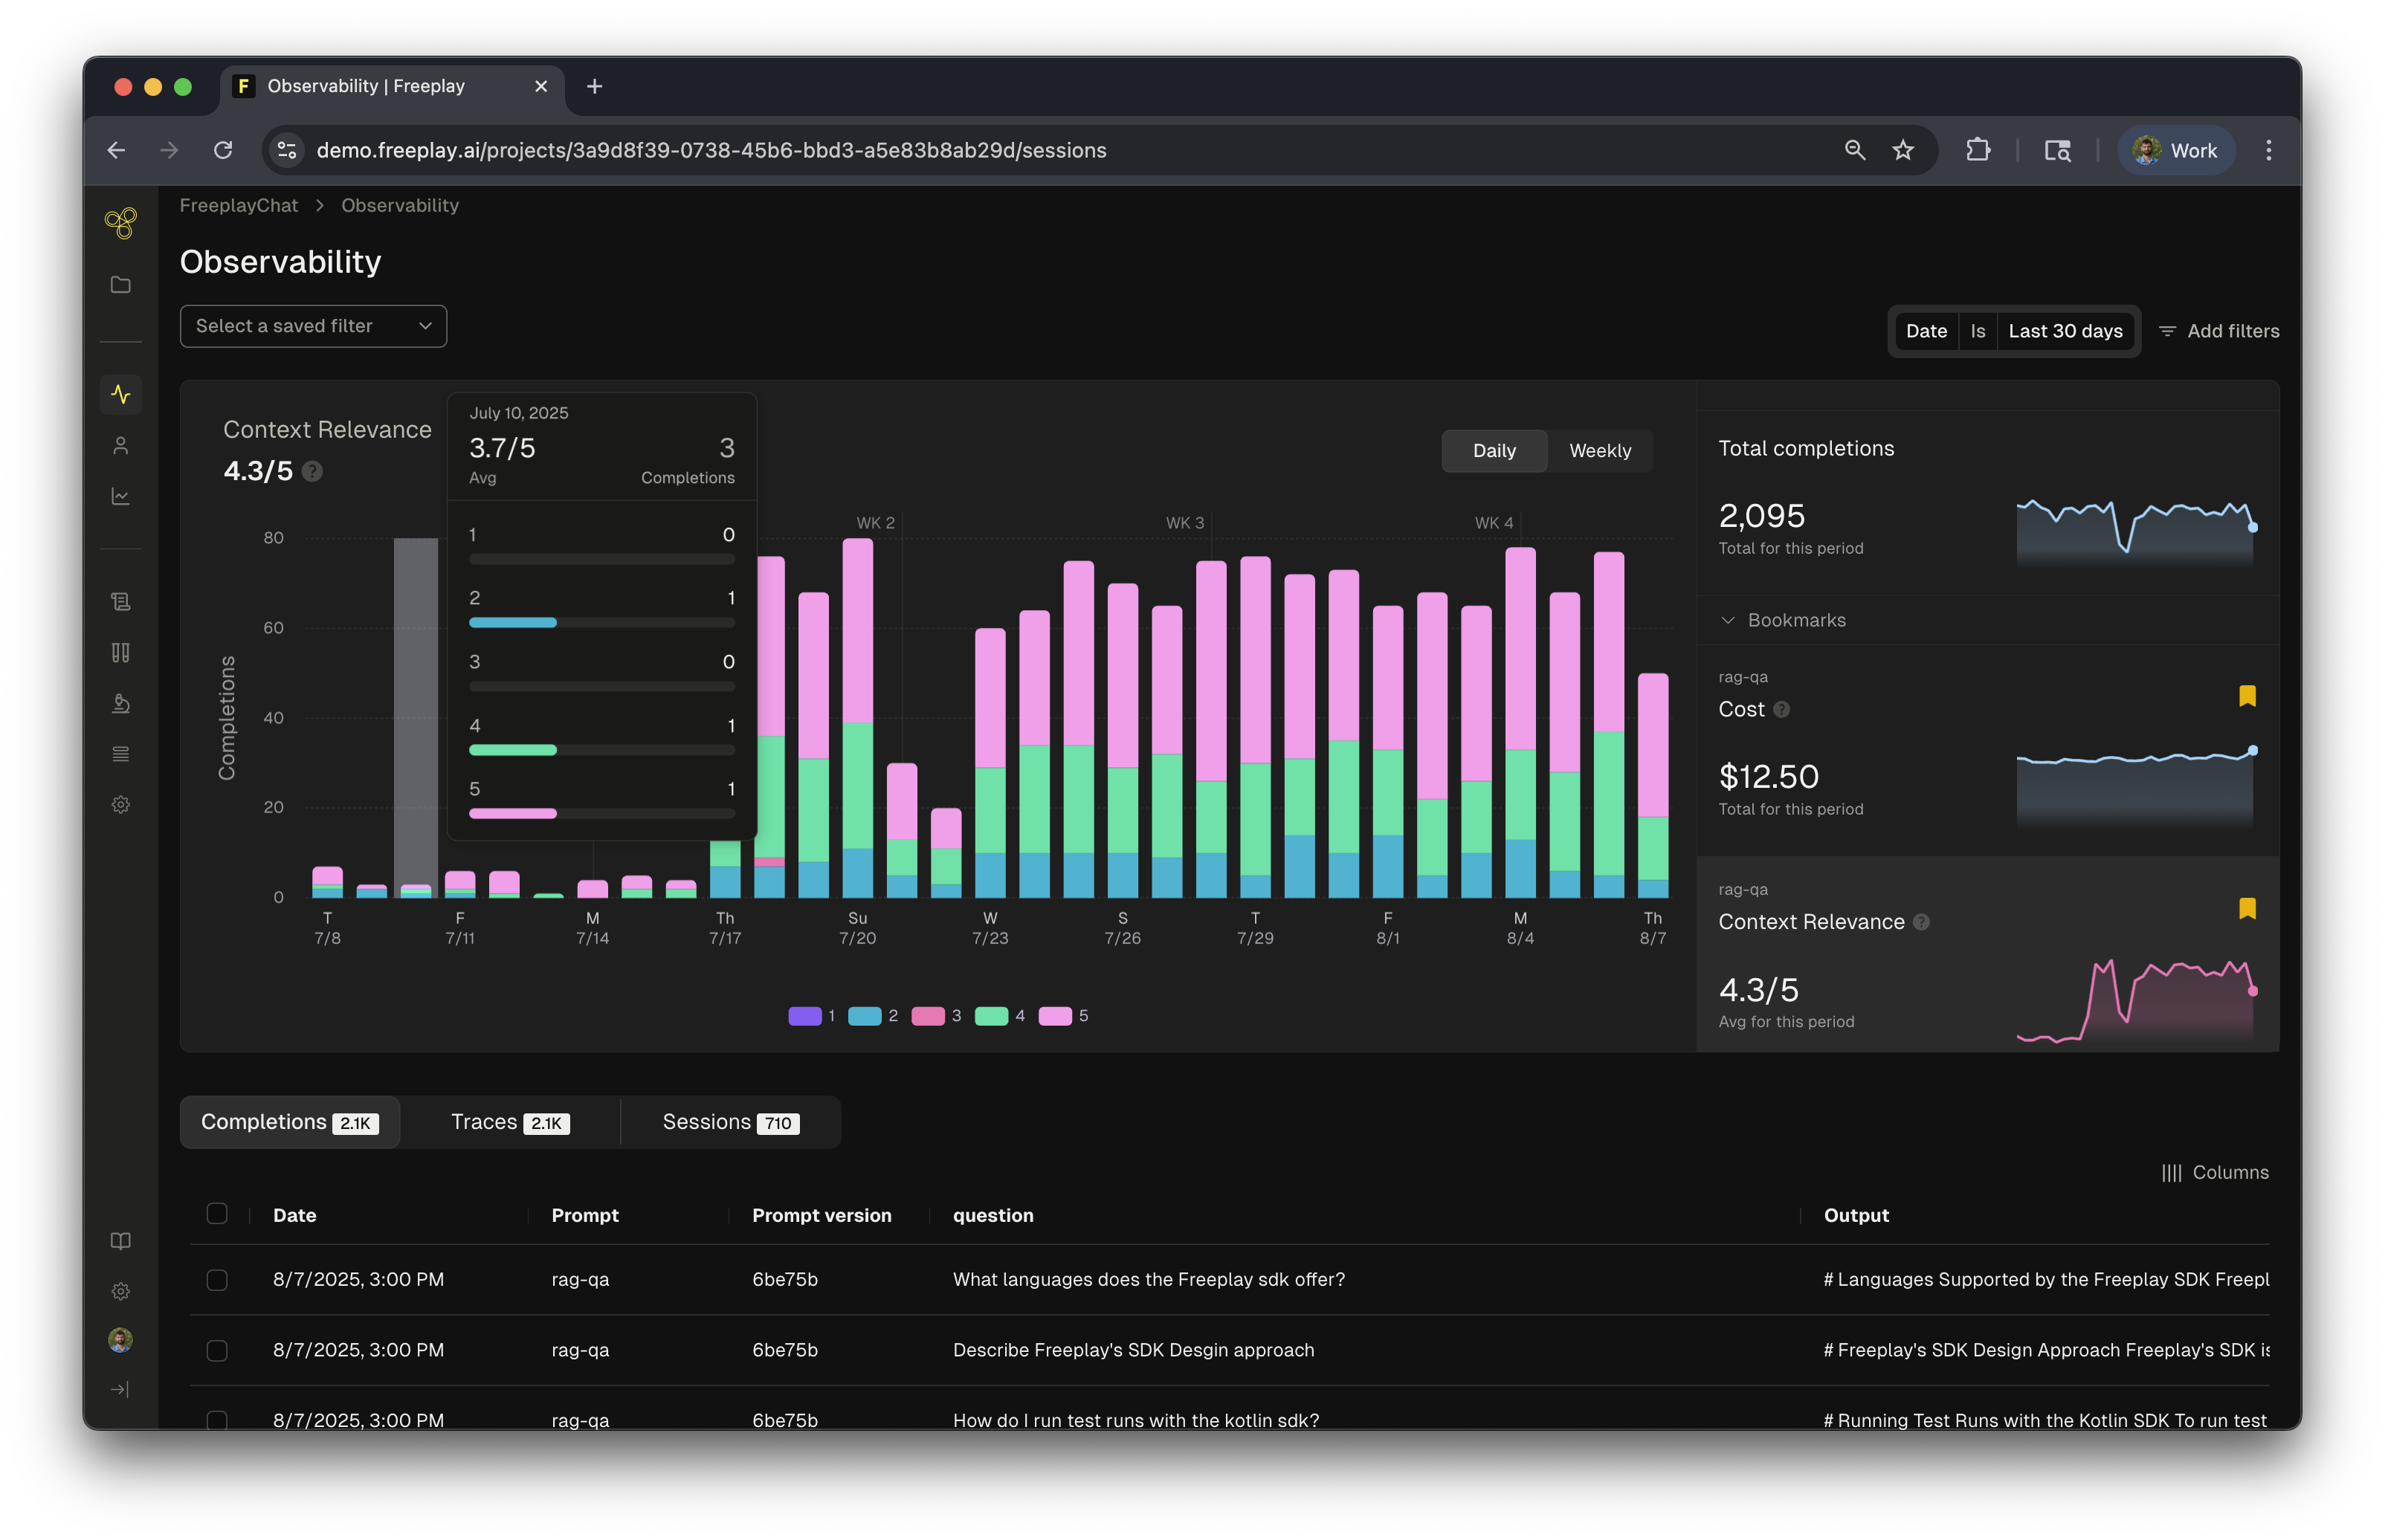Toggle the select-all checkbox in table header
The height and width of the screenshot is (1540, 2385).
(217, 1214)
